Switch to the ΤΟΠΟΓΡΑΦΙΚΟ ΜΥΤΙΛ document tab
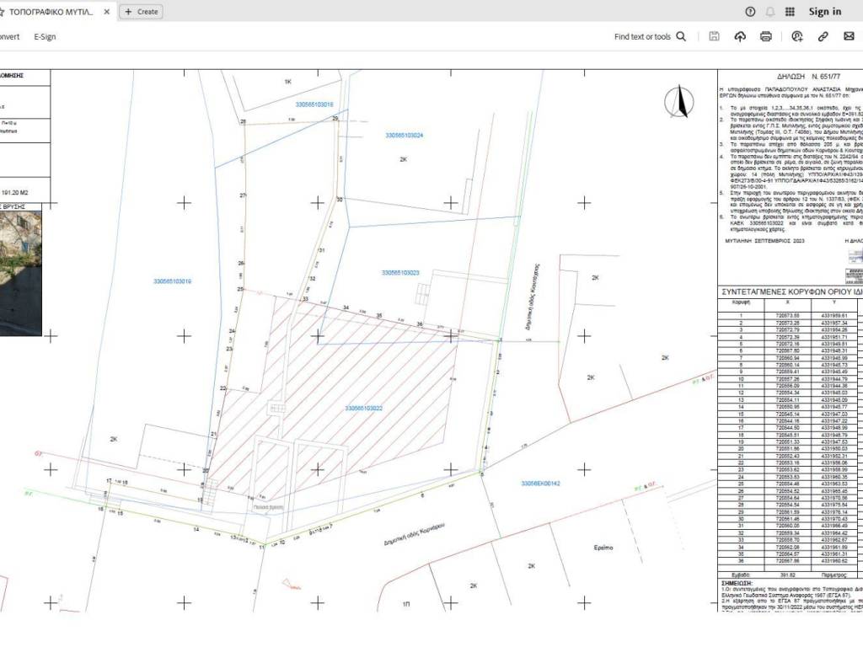The height and width of the screenshot is (647, 863). click(x=51, y=12)
